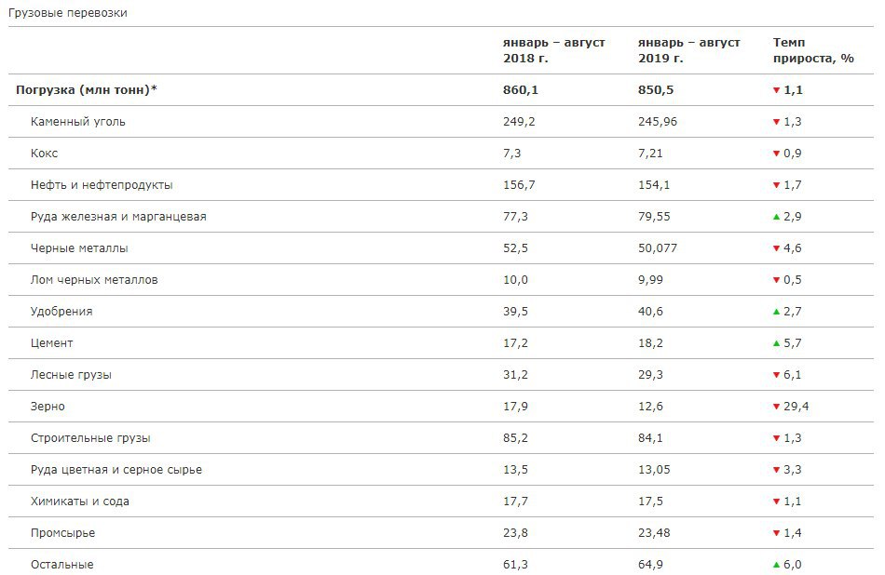Click the green arrow in Остальные row
885x575 pixels.
(776, 565)
